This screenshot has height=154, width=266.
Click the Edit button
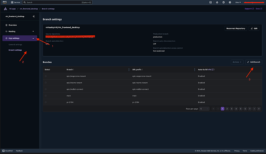(254, 28)
